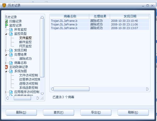157x121 pixels.
Task: Click the 主动防御记录 shield icon
Action: click(x=7, y=67)
